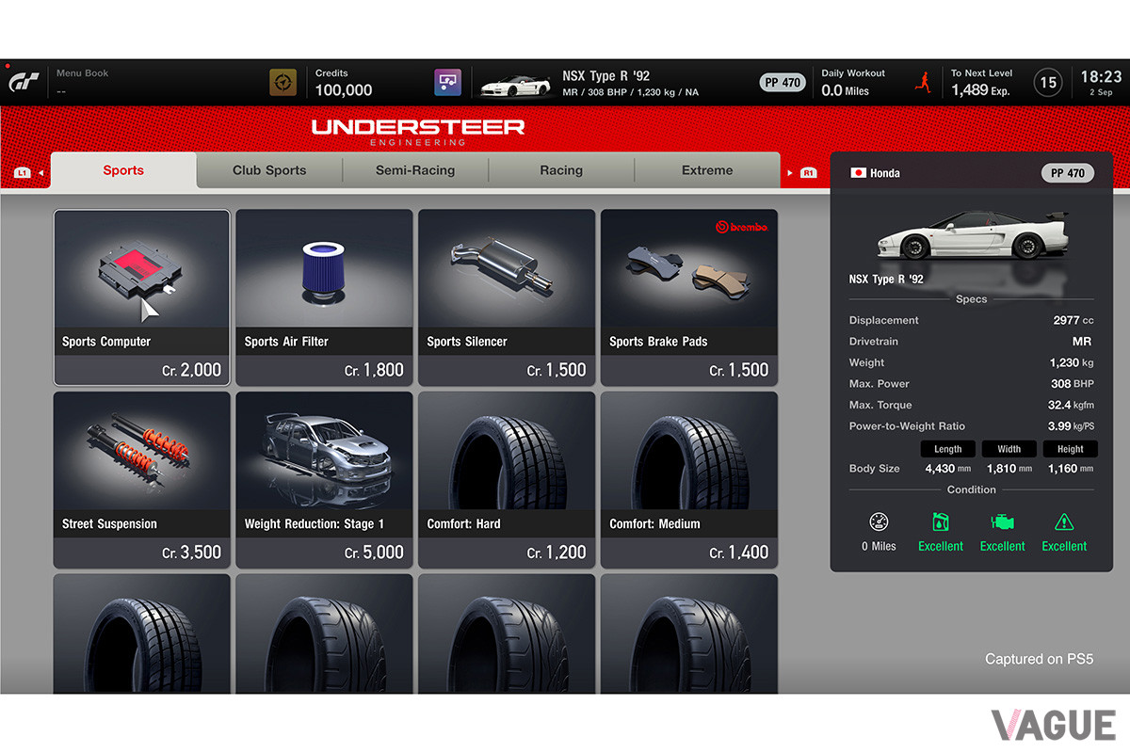Viewport: 1130px width, 753px height.
Task: Switch to the Sports tab
Action: pyautogui.click(x=123, y=170)
